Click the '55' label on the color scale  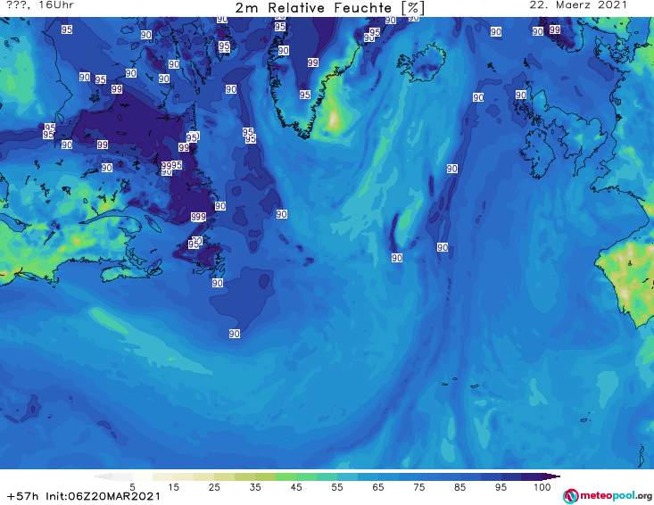(x=337, y=487)
